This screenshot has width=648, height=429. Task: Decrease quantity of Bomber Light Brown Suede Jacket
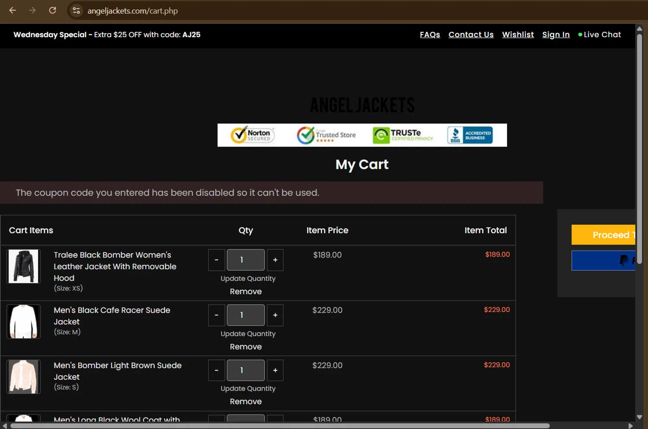tap(216, 370)
